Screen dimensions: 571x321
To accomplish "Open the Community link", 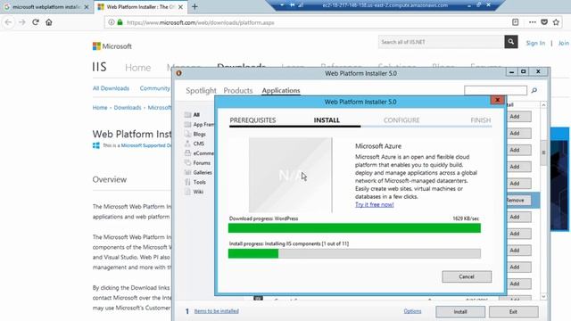I will (x=154, y=88).
